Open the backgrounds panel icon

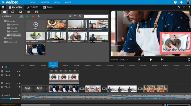tap(36, 12)
